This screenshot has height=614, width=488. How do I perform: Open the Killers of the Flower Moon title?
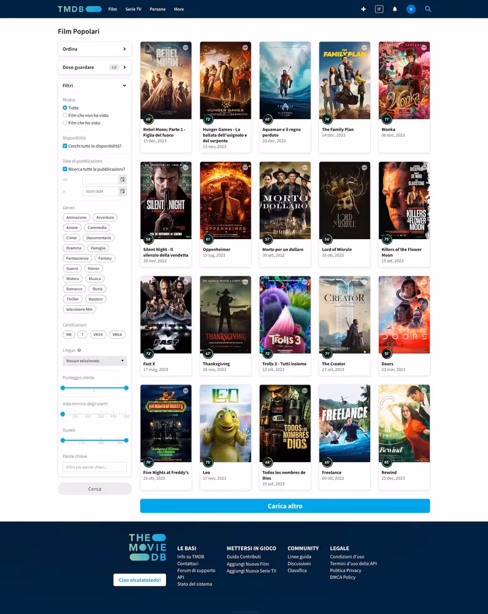pyautogui.click(x=401, y=252)
